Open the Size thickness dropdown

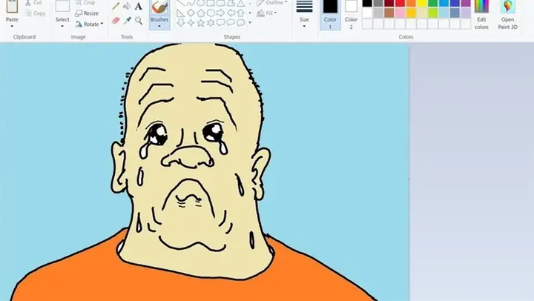pos(304,27)
